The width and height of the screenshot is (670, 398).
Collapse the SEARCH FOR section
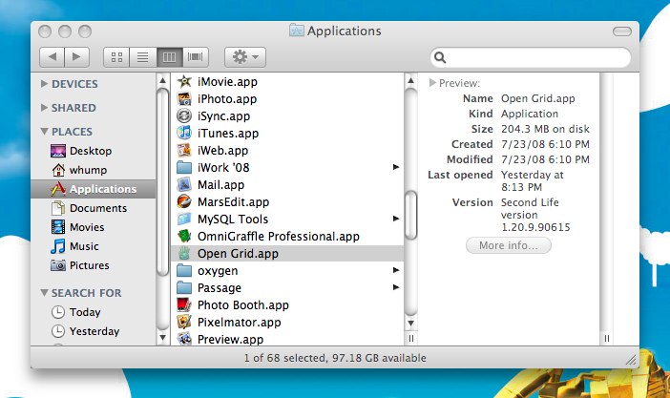click(x=44, y=293)
